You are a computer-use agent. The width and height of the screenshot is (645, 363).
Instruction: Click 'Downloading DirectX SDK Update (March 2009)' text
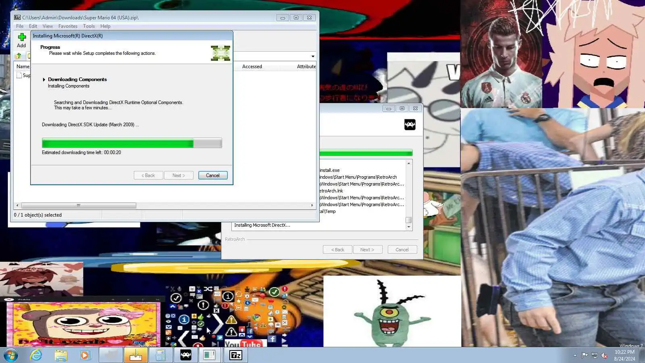click(x=90, y=125)
